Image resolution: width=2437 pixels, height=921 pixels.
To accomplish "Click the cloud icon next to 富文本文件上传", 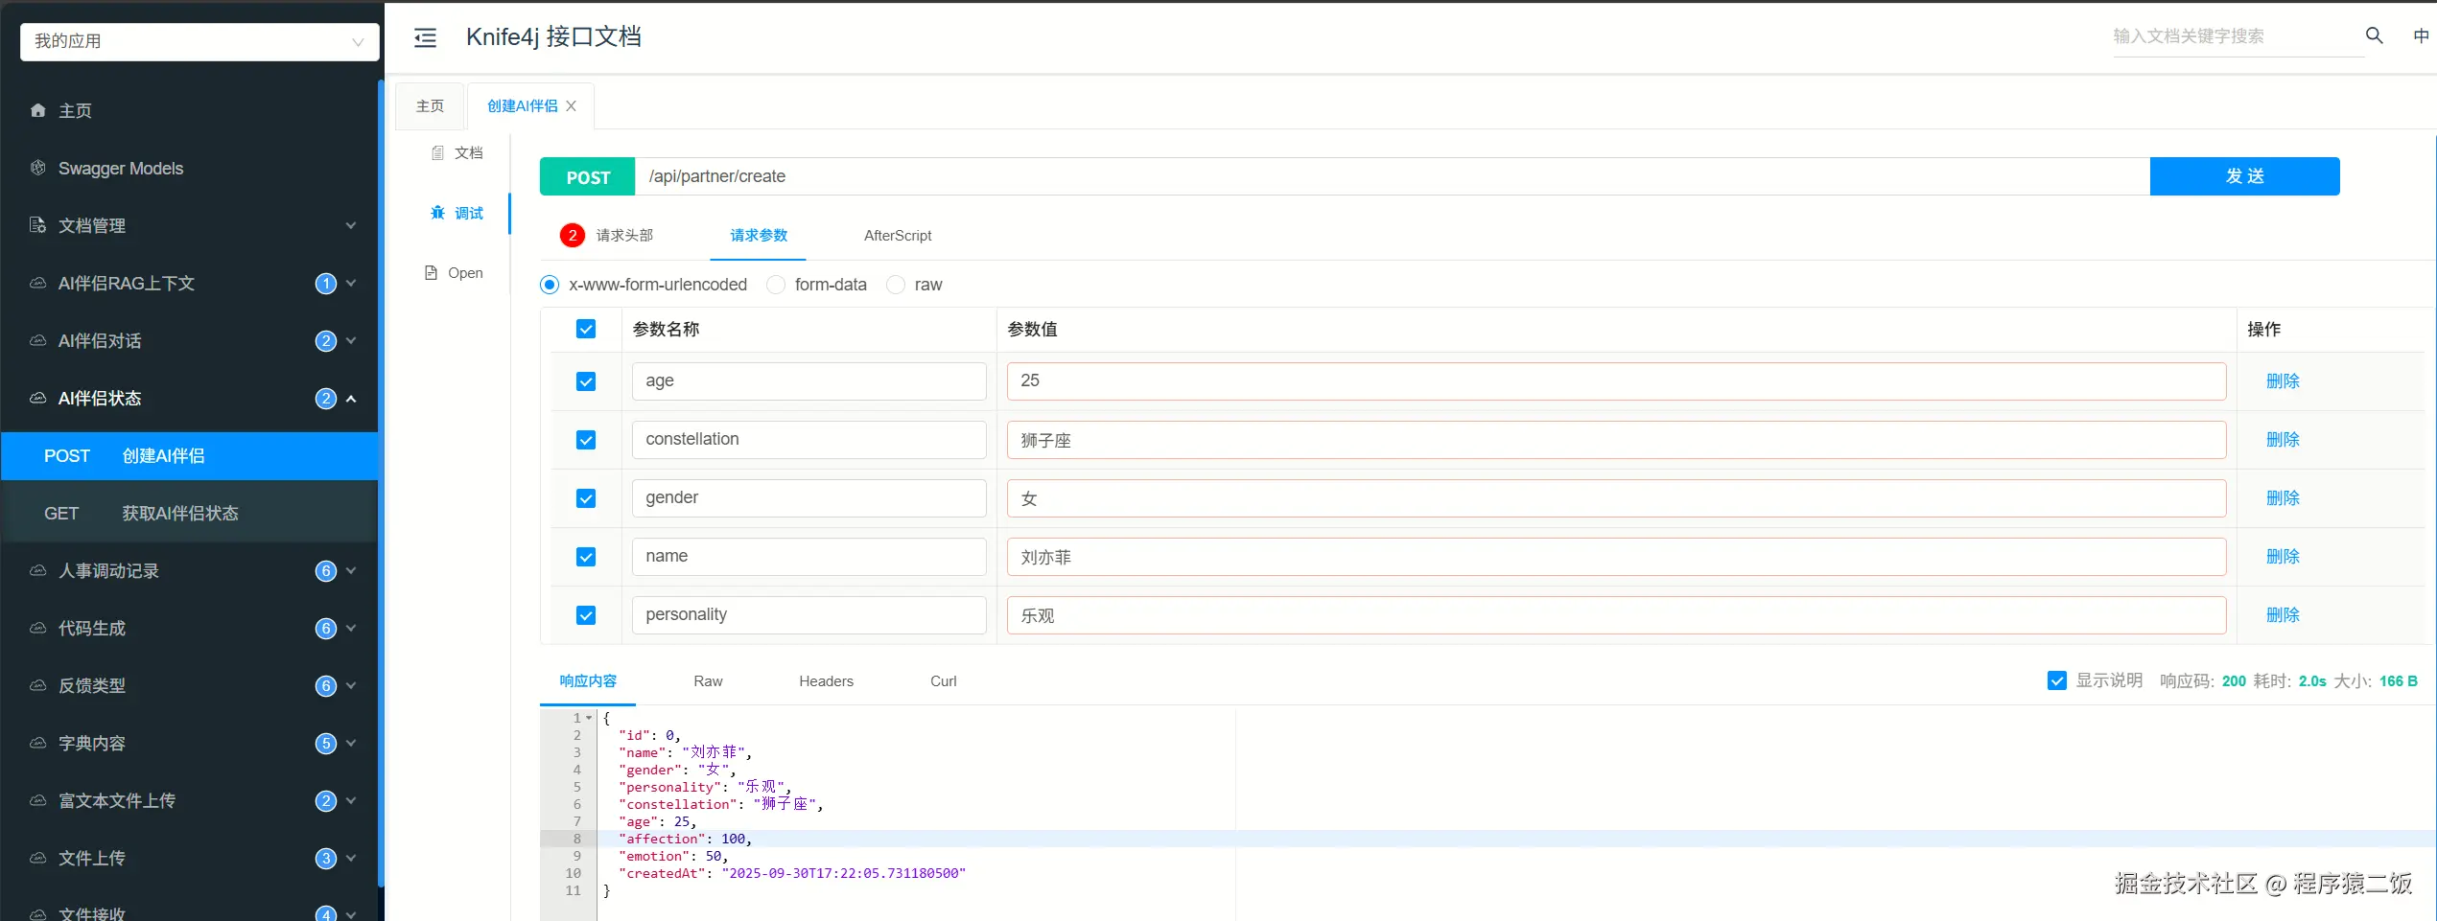I will (38, 800).
